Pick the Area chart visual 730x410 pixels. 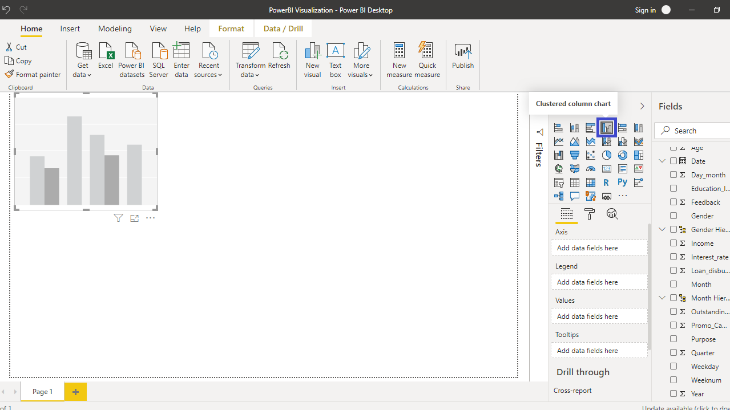point(575,141)
